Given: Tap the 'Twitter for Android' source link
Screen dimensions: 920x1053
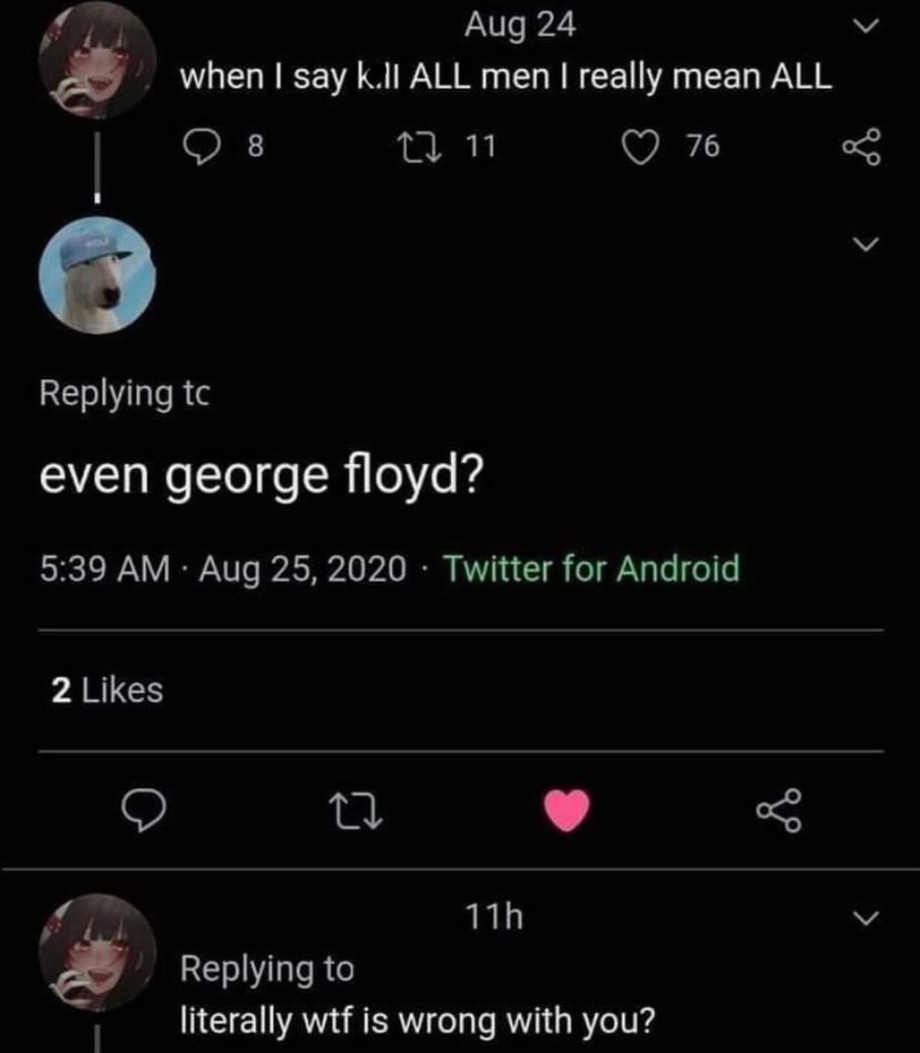Looking at the screenshot, I should pyautogui.click(x=591, y=569).
